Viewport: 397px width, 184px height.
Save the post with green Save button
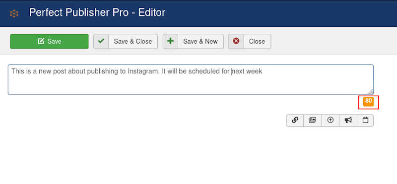click(49, 41)
